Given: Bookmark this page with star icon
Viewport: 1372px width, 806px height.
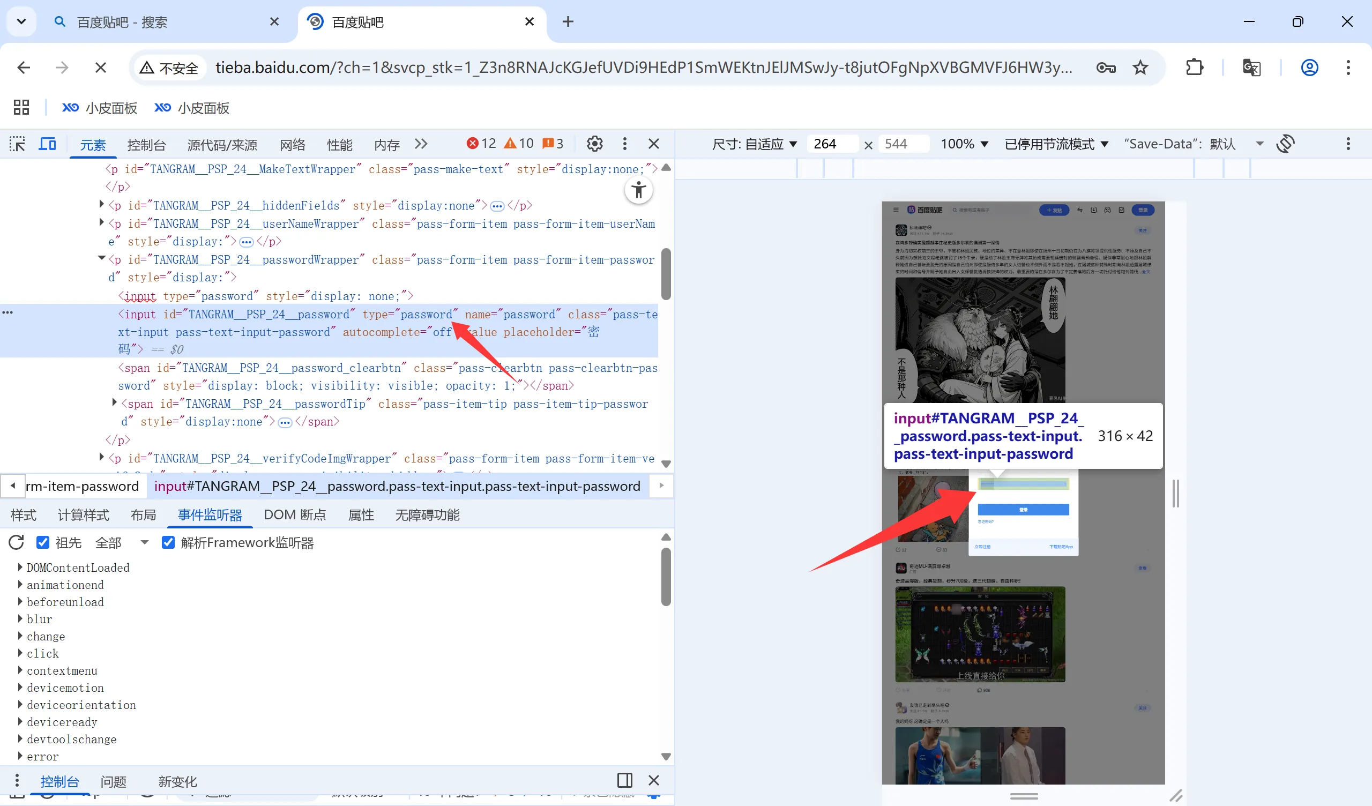Looking at the screenshot, I should click(x=1140, y=68).
